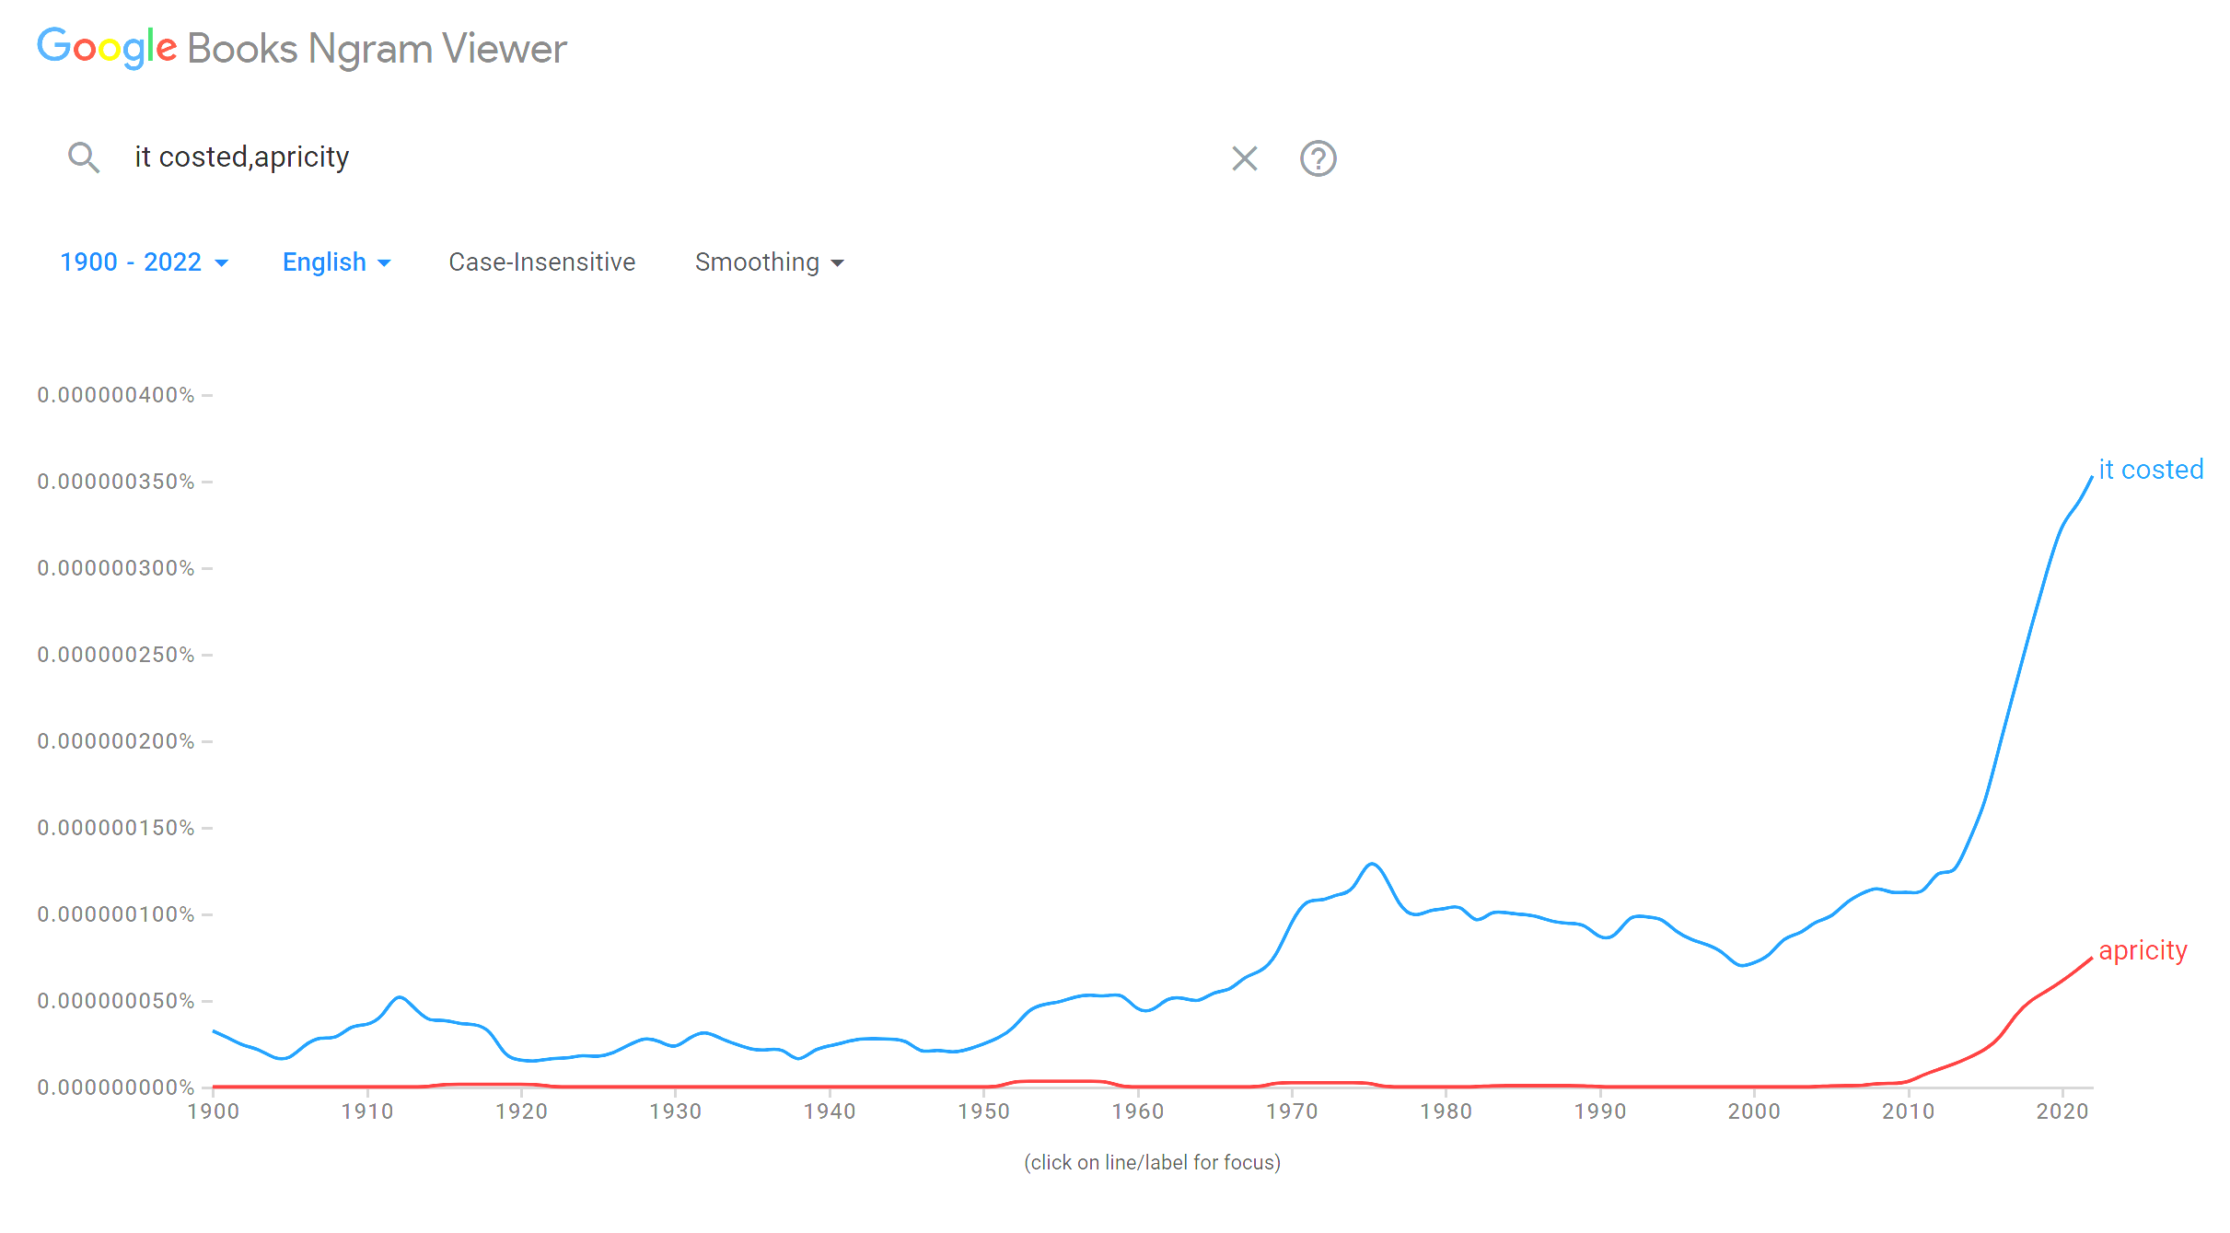
Task: Click the search magnifier icon
Action: (x=84, y=157)
